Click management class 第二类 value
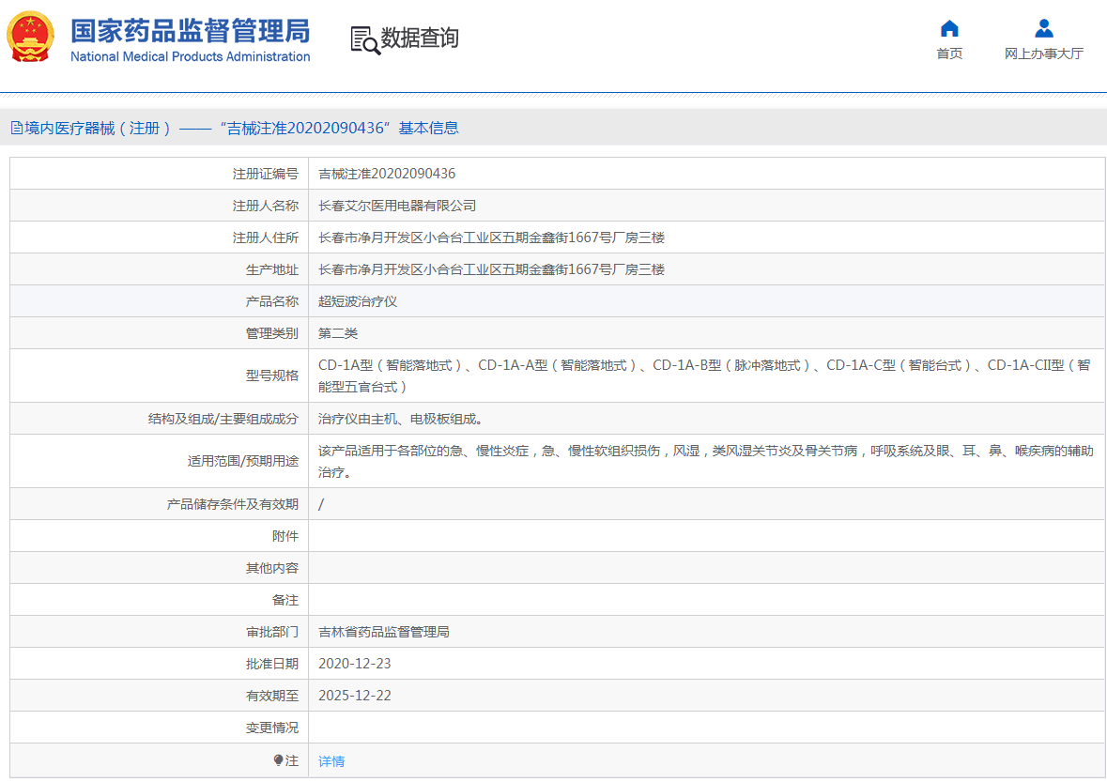Image resolution: width=1107 pixels, height=782 pixels. [338, 333]
